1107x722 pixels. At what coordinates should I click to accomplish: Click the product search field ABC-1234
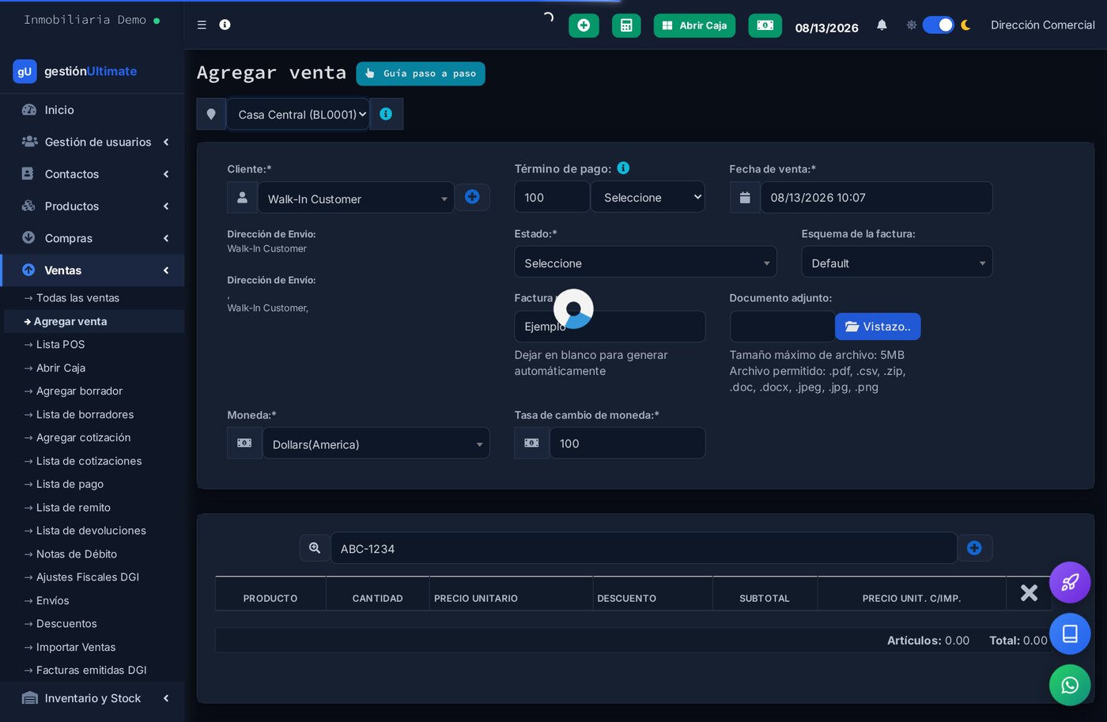644,548
